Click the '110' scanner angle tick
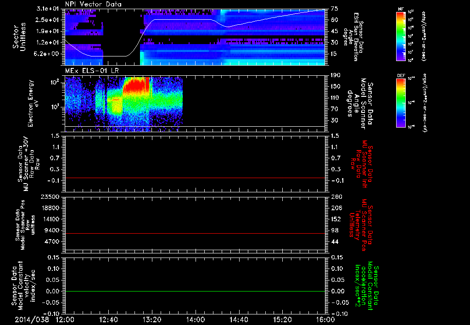Image resolution: width=470 pixels, height=325 pixels. click(x=336, y=98)
